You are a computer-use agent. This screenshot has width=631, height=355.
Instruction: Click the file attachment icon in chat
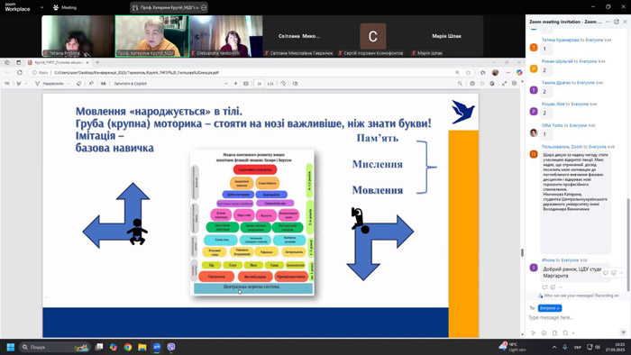[554, 332]
